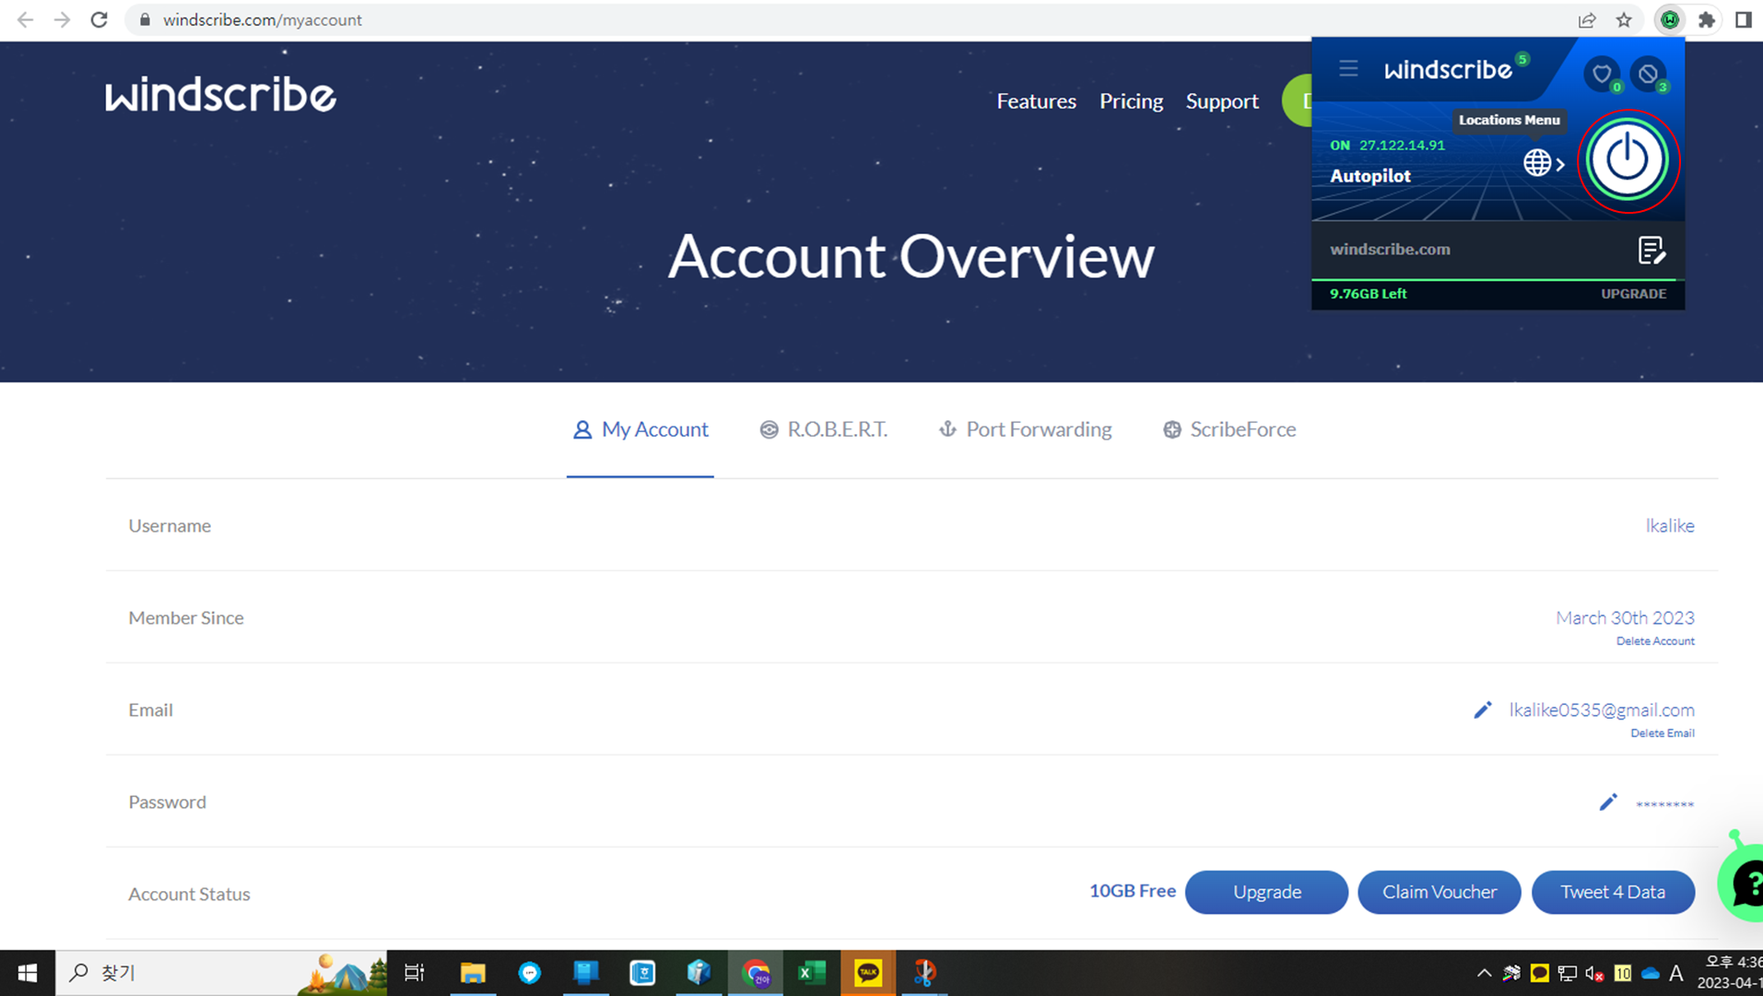Open File Explorer from the taskbar
Screen dimensions: 1763x996
[x=473, y=973]
